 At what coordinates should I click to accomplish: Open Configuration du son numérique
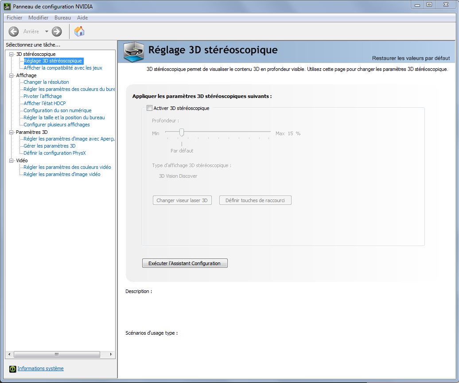58,110
